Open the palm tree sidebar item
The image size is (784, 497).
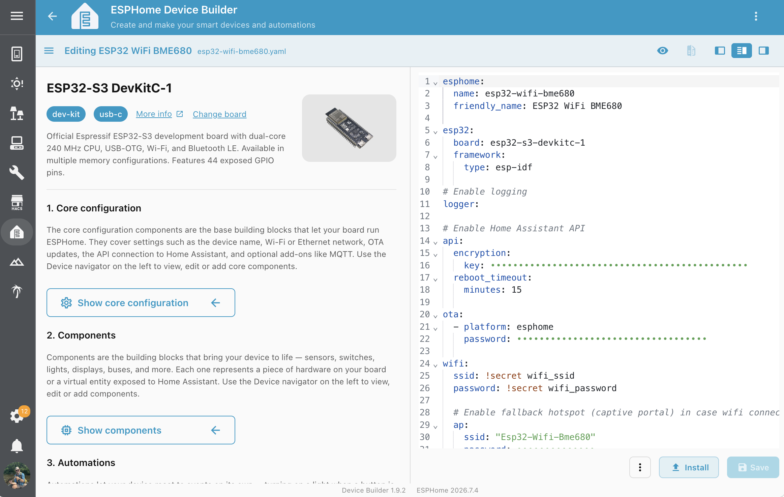pos(17,291)
